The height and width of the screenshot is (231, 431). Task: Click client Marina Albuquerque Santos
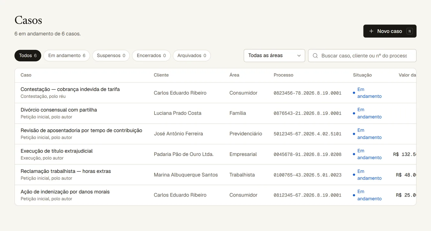point(186,175)
